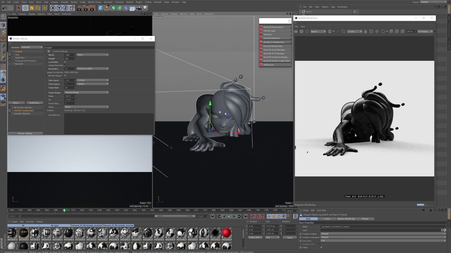Click the record keyframe button
Screen dimensions: 451x253
tap(252, 216)
